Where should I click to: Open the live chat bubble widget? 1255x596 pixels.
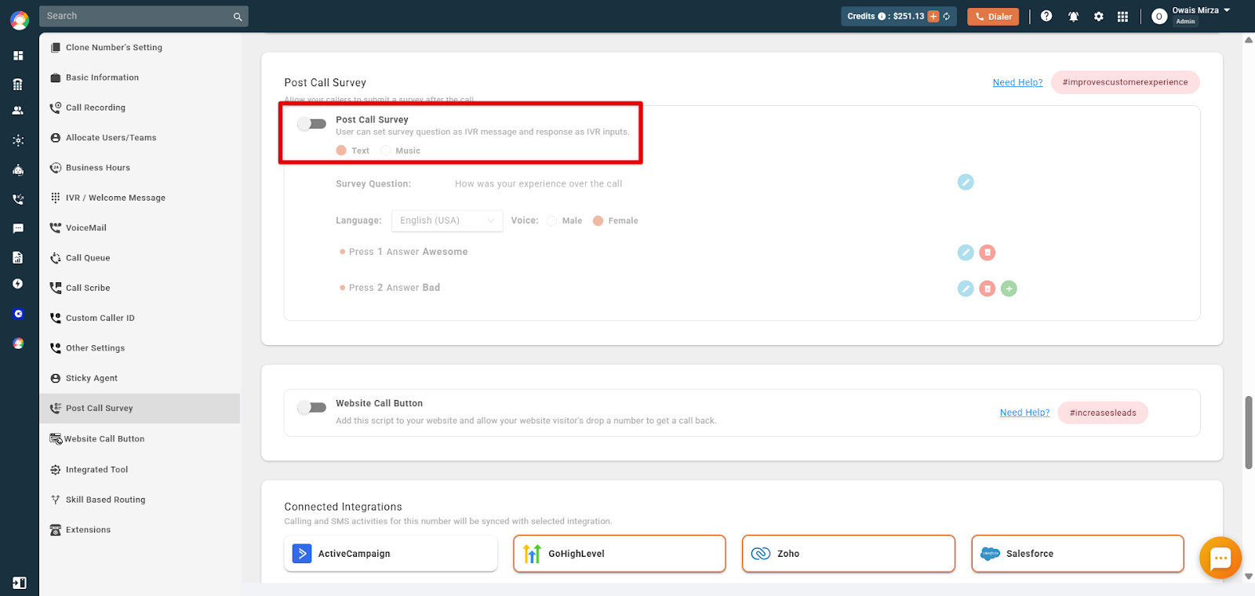coord(1220,558)
